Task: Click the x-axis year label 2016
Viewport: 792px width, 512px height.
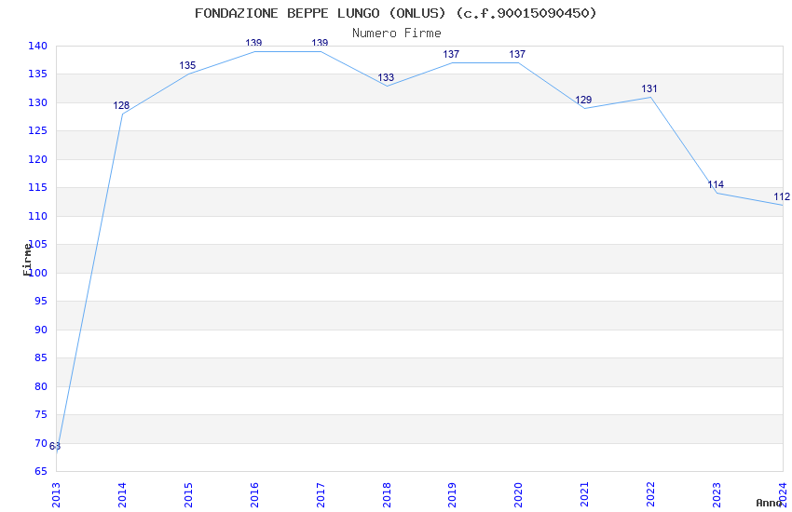Action: pyautogui.click(x=254, y=494)
